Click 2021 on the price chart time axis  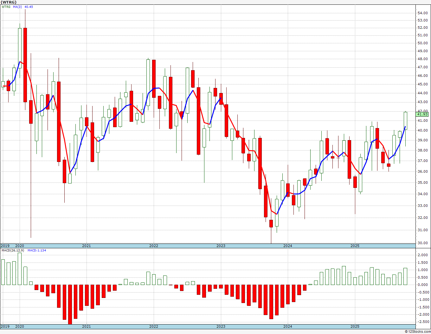coord(87,246)
